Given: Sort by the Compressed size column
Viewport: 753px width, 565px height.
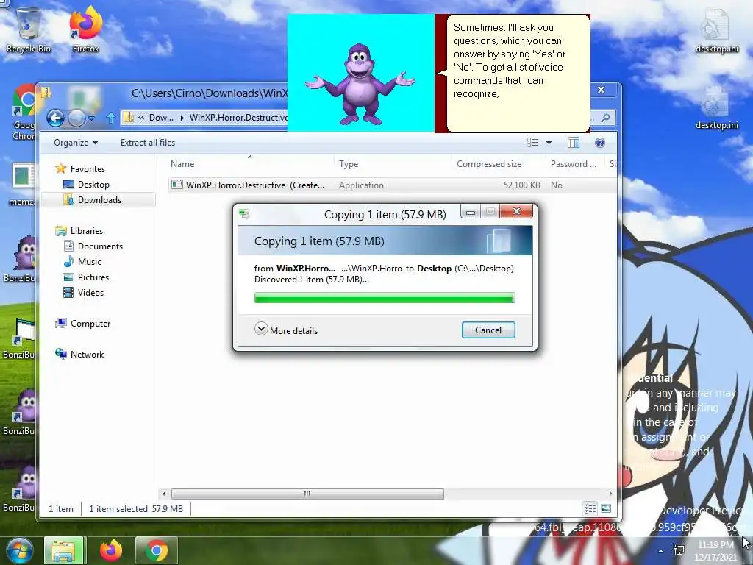Looking at the screenshot, I should tap(499, 164).
